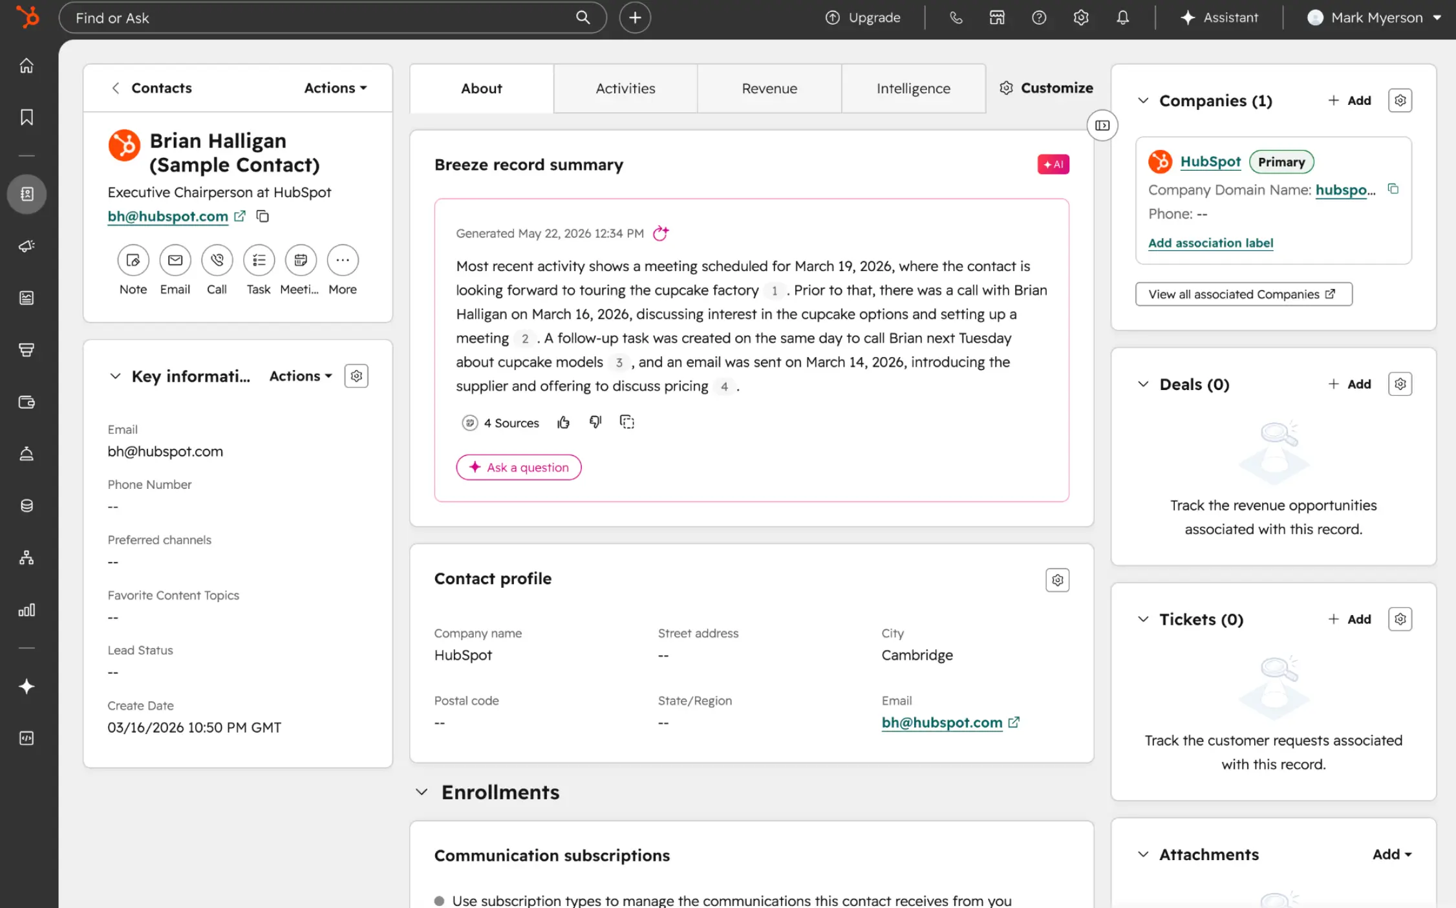Switch to the Intelligence tab

click(x=914, y=89)
